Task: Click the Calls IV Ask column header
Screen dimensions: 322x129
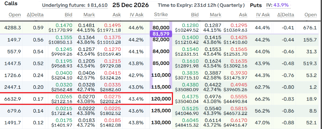Action: (137, 15)
